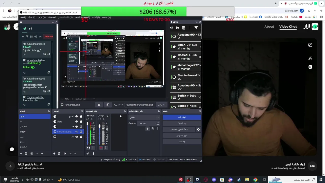Click start recording button بدء التسجيل
325x183 pixels.
pos(182,123)
